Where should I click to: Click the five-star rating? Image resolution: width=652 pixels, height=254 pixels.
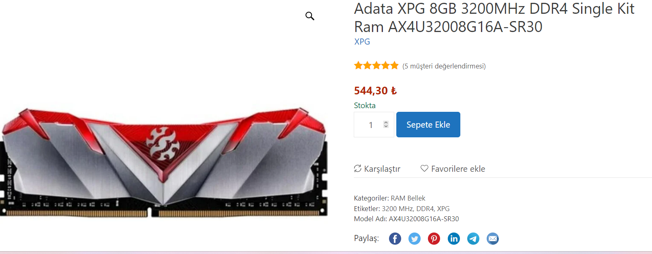[376, 66]
